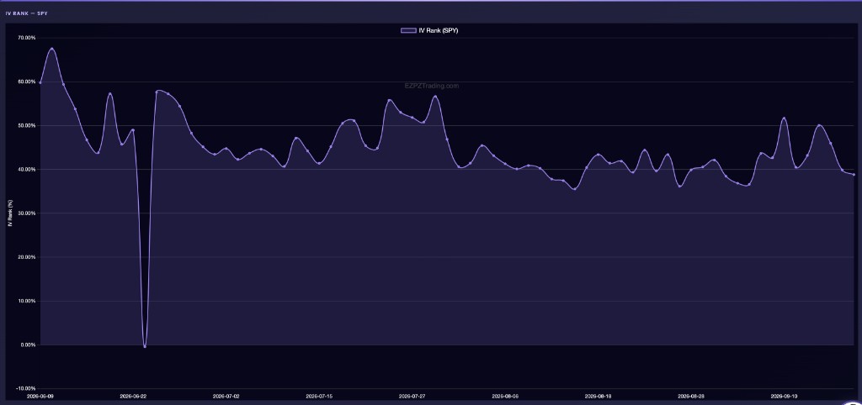Click the 2026-07-15 x-axis date label
The width and height of the screenshot is (862, 405).
click(x=319, y=396)
